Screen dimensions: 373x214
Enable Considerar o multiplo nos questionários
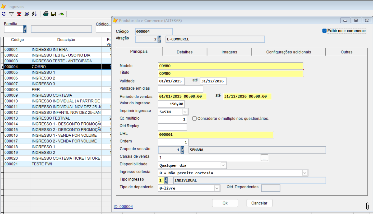[x=195, y=119]
